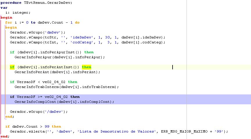Click the '99' string literal at line end

point(219,132)
